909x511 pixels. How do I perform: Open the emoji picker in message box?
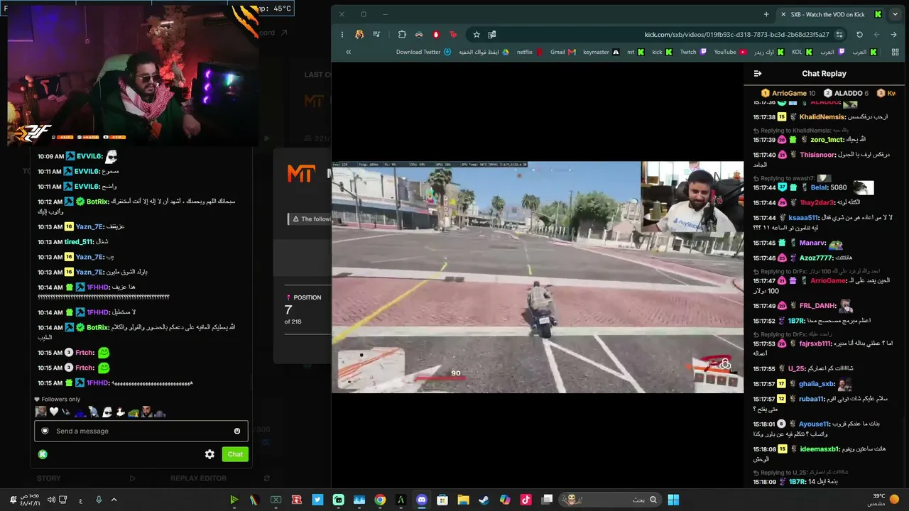(x=237, y=431)
